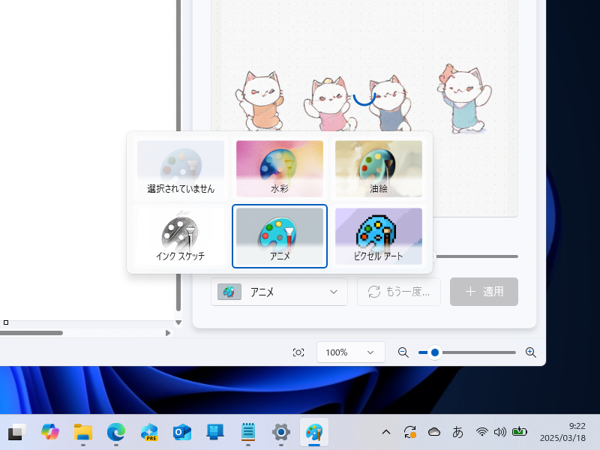Open the blue desktop app icon in taskbar

pyautogui.click(x=215, y=432)
